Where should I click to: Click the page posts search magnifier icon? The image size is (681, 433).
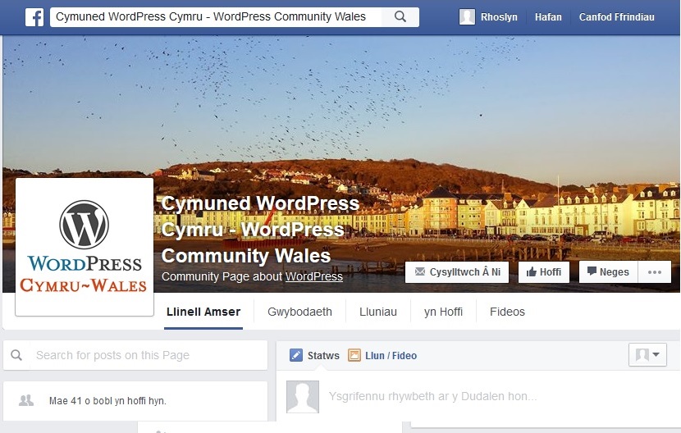[16, 355]
